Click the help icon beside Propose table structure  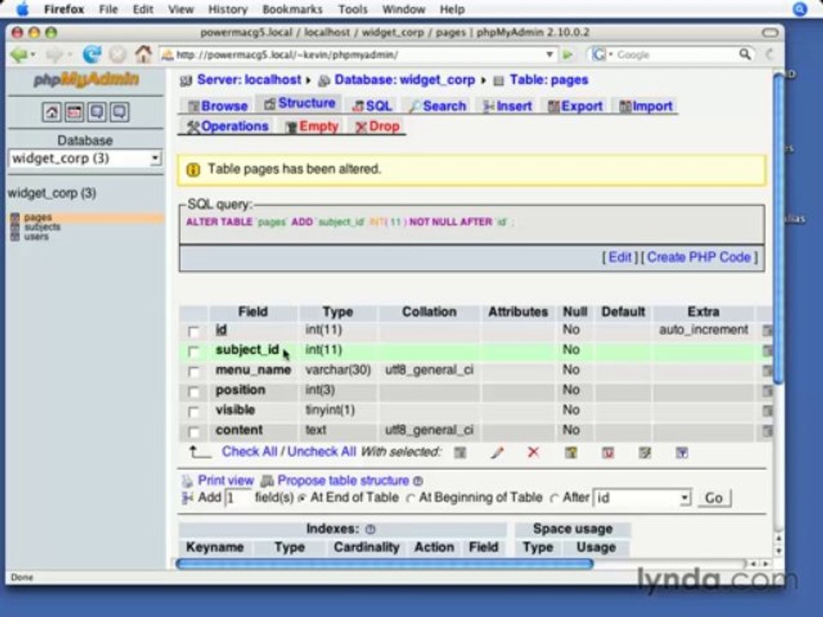click(x=418, y=481)
